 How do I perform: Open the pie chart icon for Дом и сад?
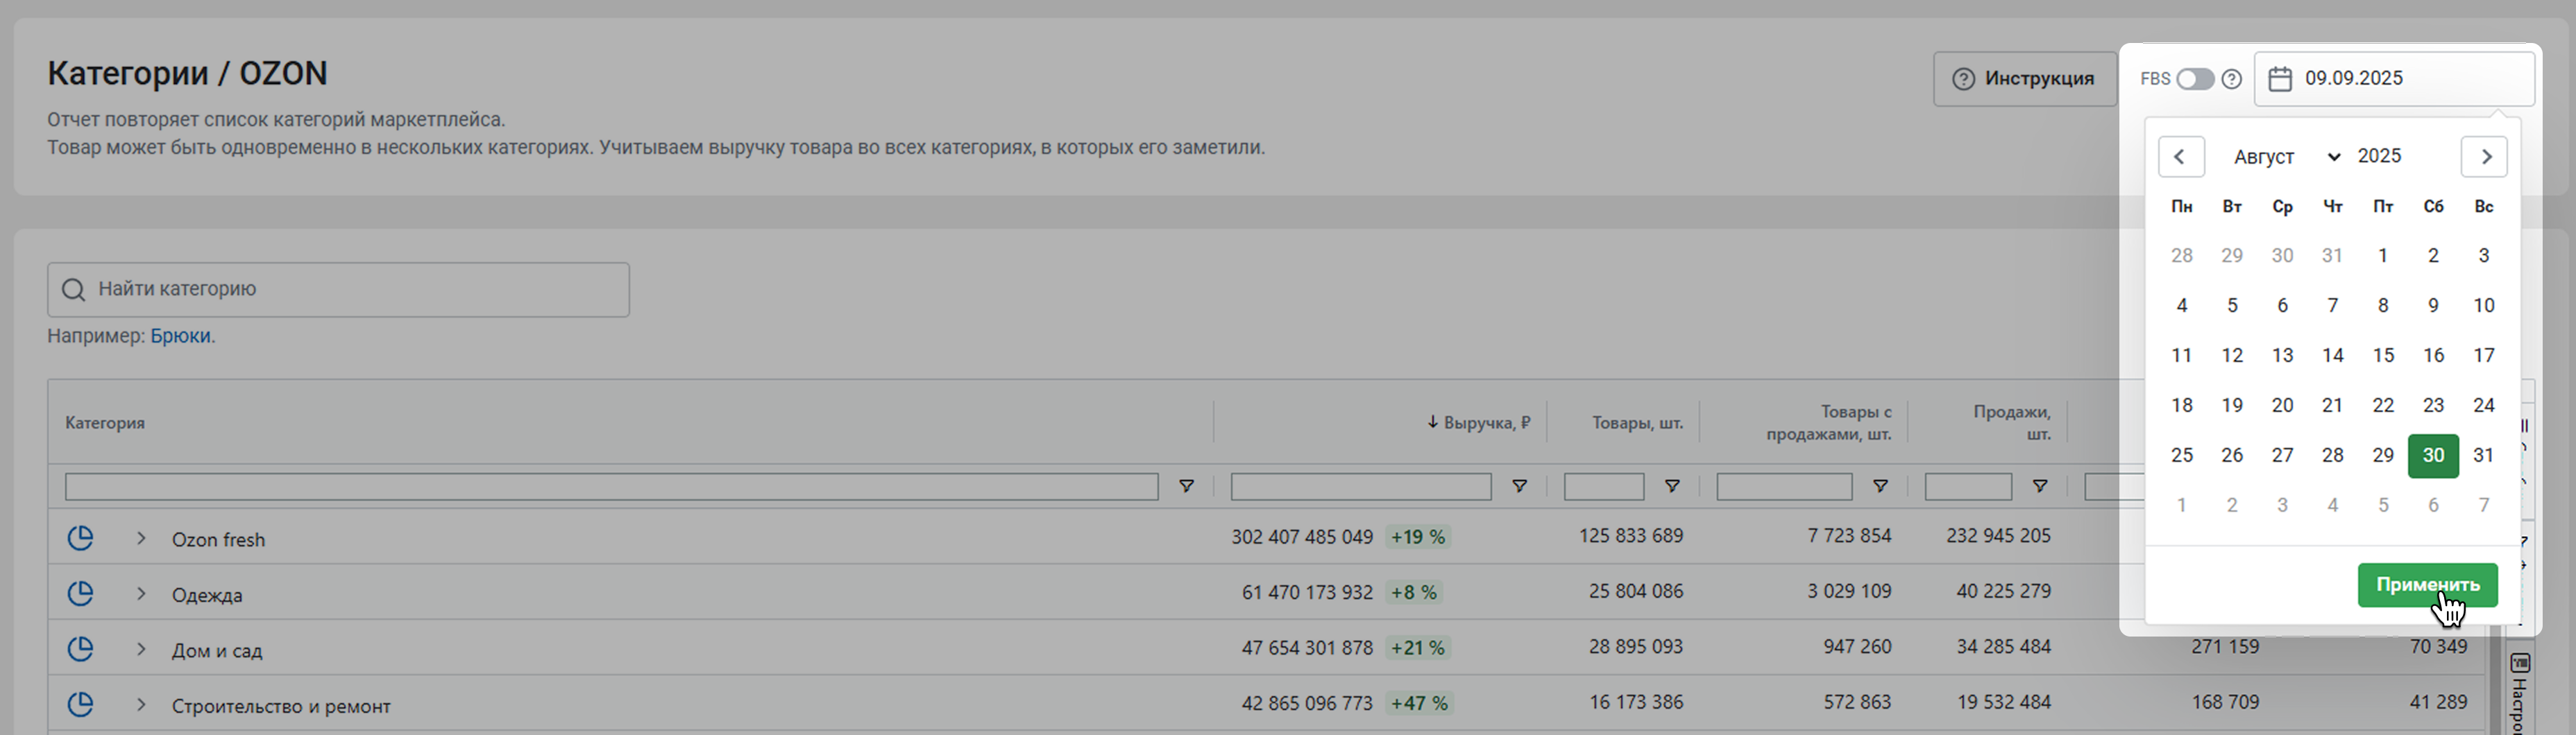click(80, 649)
